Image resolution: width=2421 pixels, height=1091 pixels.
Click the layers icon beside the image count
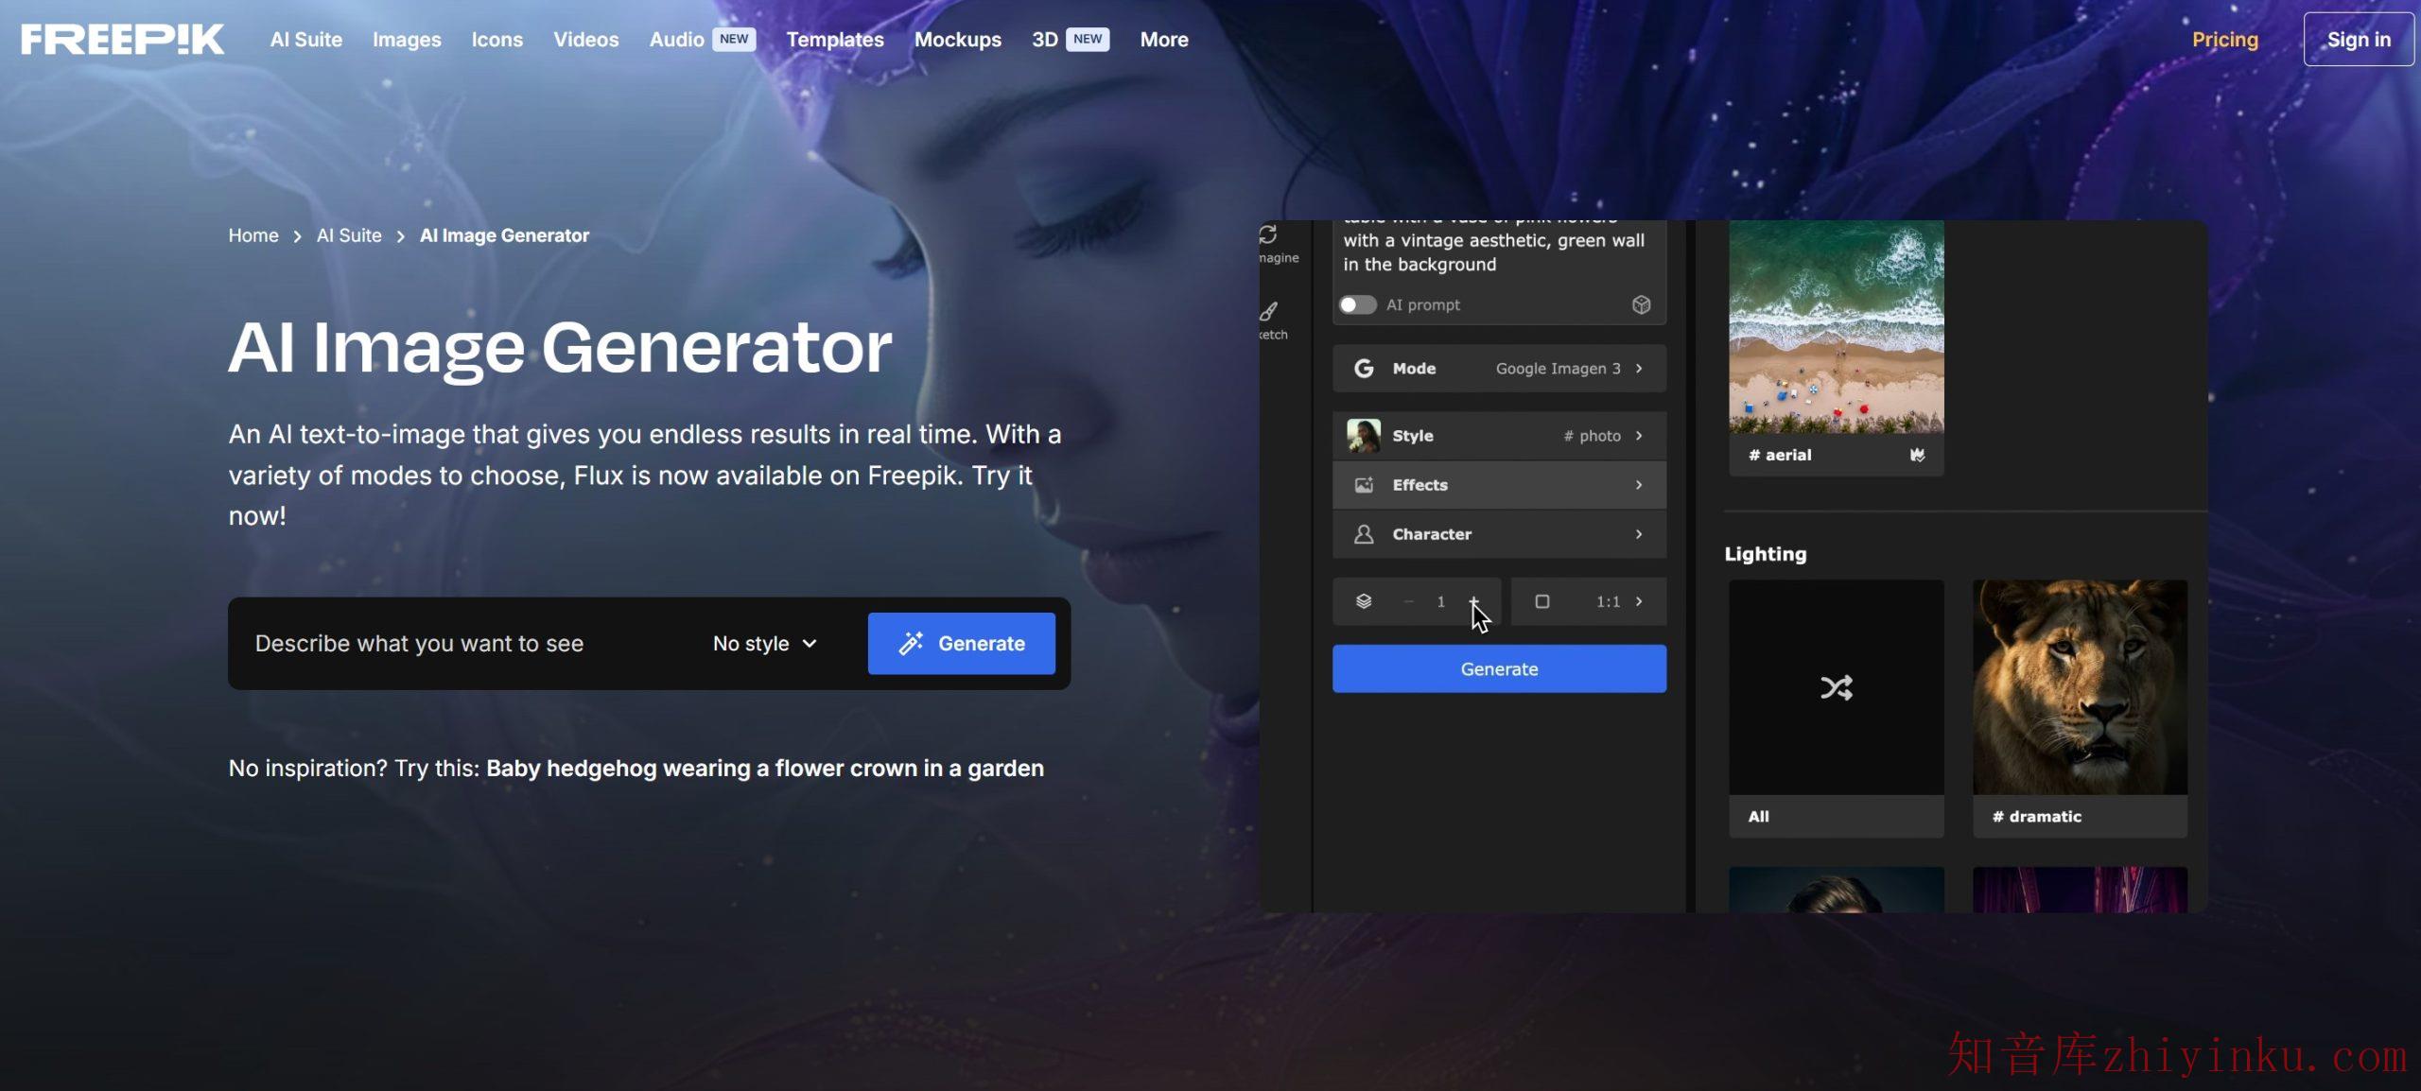tap(1362, 600)
